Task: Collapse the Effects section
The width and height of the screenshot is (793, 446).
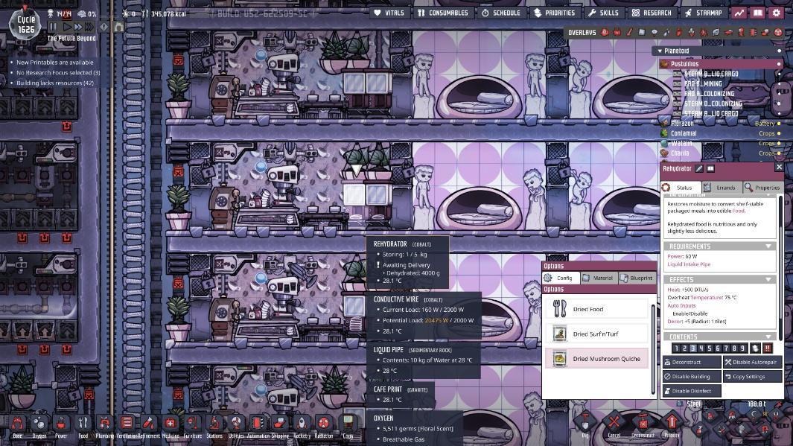Action: point(768,280)
